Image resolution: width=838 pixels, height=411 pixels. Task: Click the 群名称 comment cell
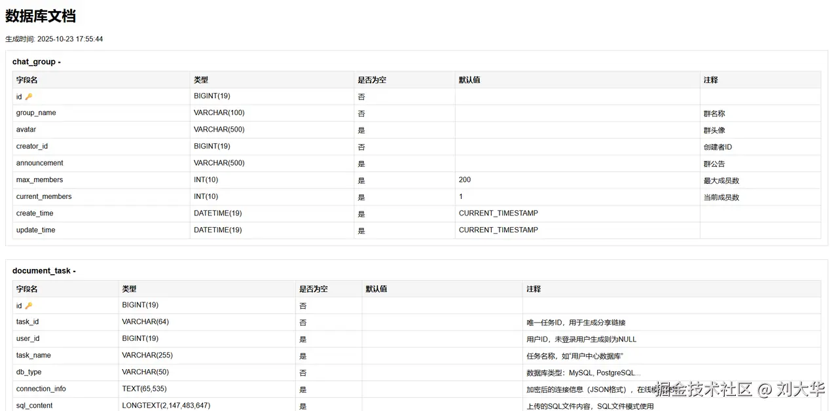point(760,113)
